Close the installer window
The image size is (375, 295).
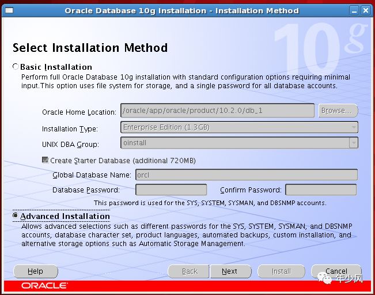click(366, 11)
